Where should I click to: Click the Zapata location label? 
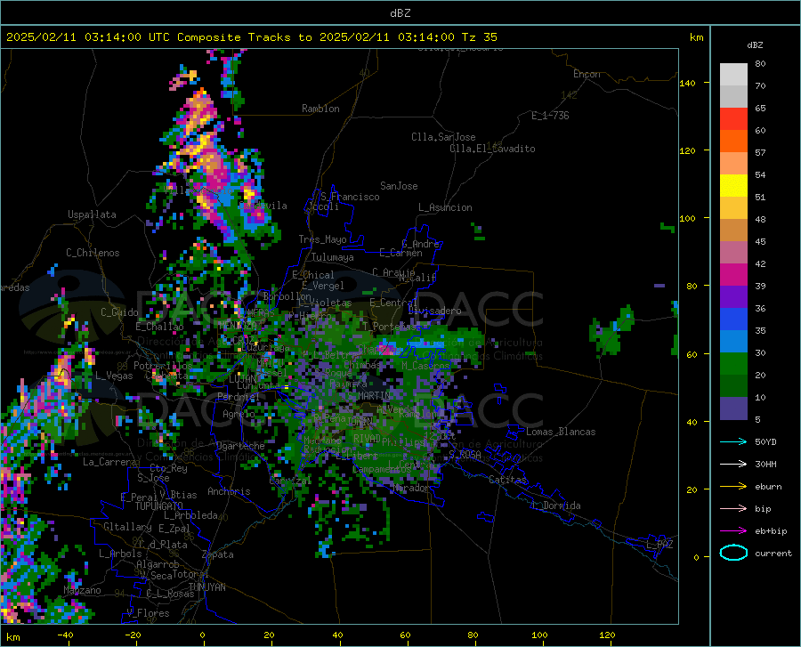(218, 554)
